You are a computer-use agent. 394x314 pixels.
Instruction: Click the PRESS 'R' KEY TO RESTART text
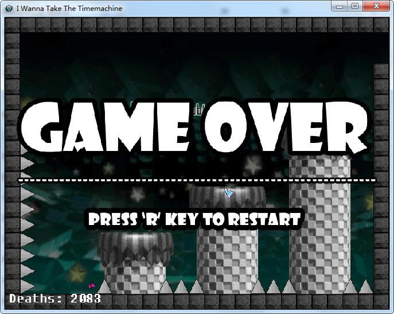194,219
